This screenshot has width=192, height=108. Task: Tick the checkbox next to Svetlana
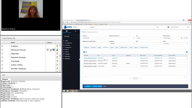tap(2, 46)
